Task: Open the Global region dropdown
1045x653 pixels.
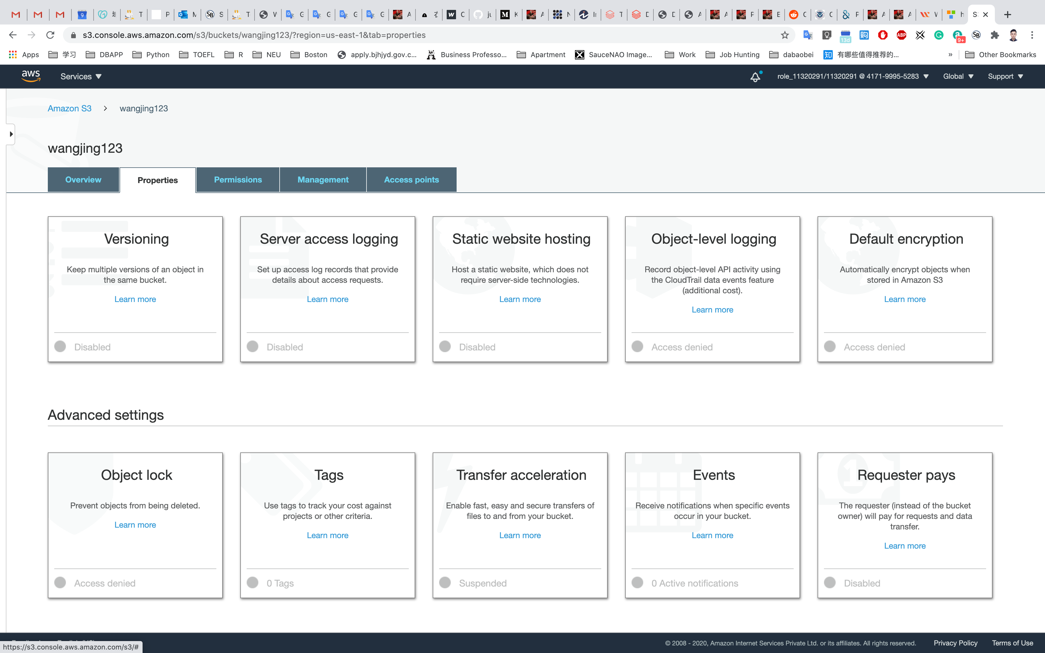Action: [958, 76]
